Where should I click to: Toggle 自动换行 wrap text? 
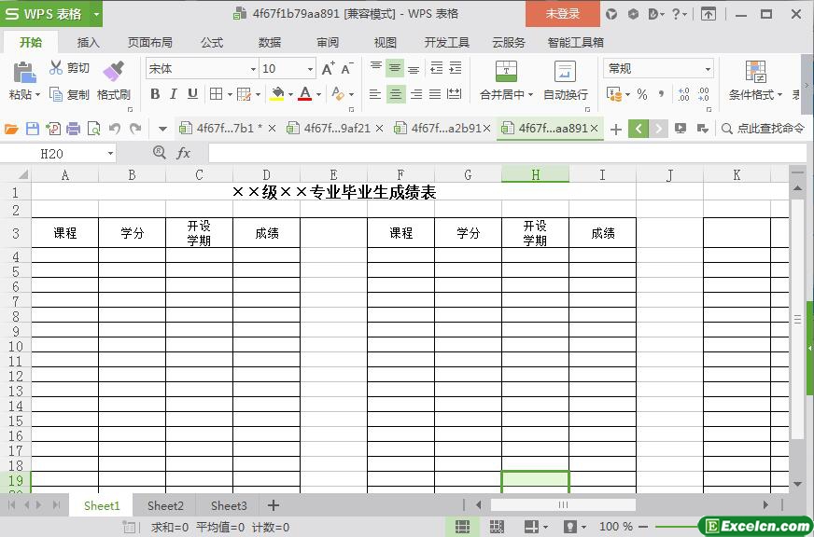[566, 80]
